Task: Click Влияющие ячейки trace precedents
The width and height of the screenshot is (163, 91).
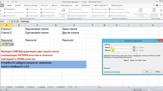Action: click(x=100, y=9)
